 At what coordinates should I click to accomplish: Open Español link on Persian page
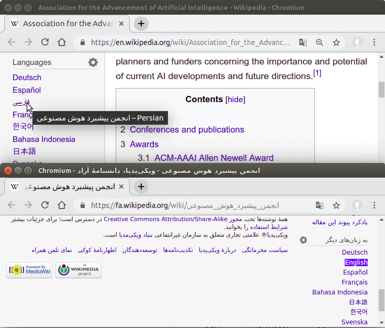pos(355,272)
